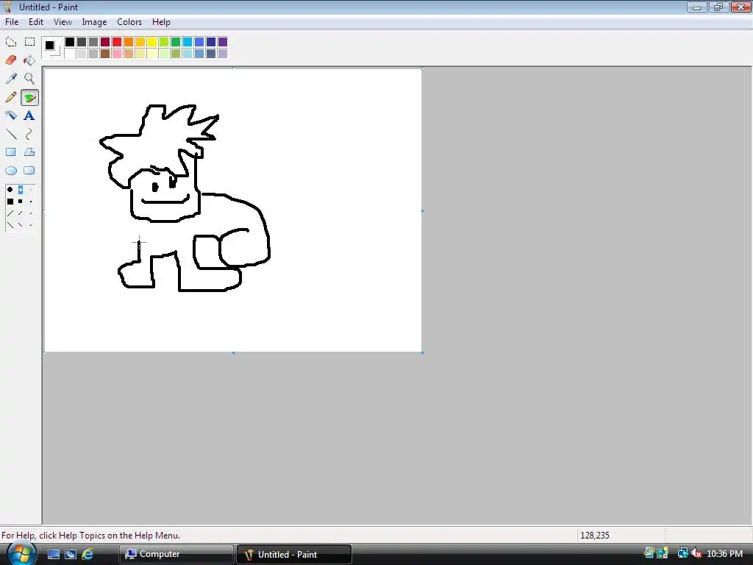Activate the Pick Color eyedropper tool
The height and width of the screenshot is (565, 753).
(10, 78)
